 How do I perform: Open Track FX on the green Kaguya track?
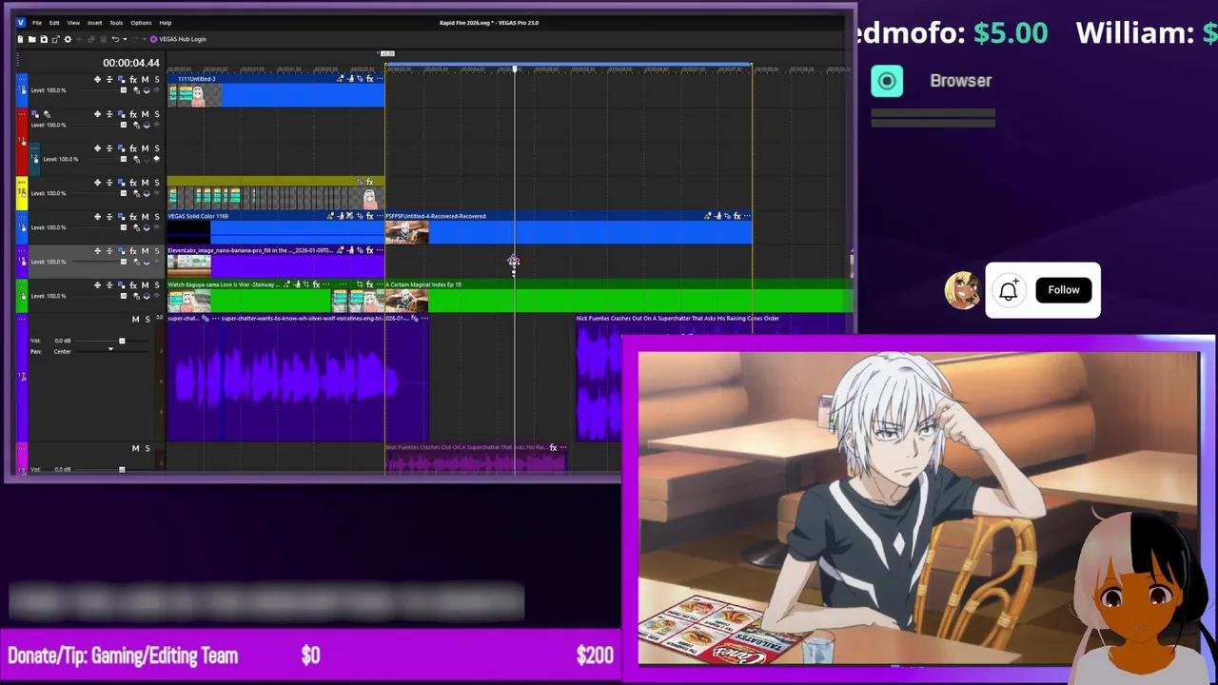133,284
